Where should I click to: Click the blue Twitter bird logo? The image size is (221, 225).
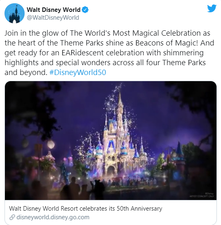(x=212, y=8)
